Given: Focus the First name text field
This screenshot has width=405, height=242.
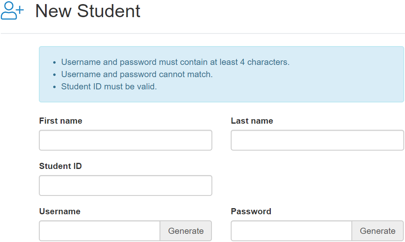Looking at the screenshot, I should (126, 140).
